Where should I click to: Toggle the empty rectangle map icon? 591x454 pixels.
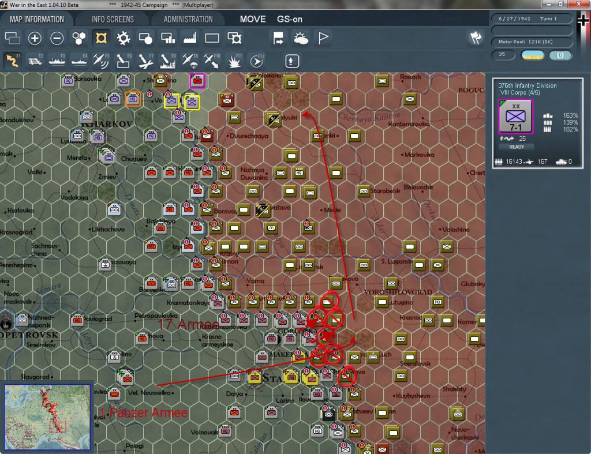pyautogui.click(x=212, y=38)
